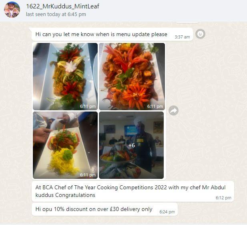Select the menu update message bubble
The image size is (247, 225).
112,34
